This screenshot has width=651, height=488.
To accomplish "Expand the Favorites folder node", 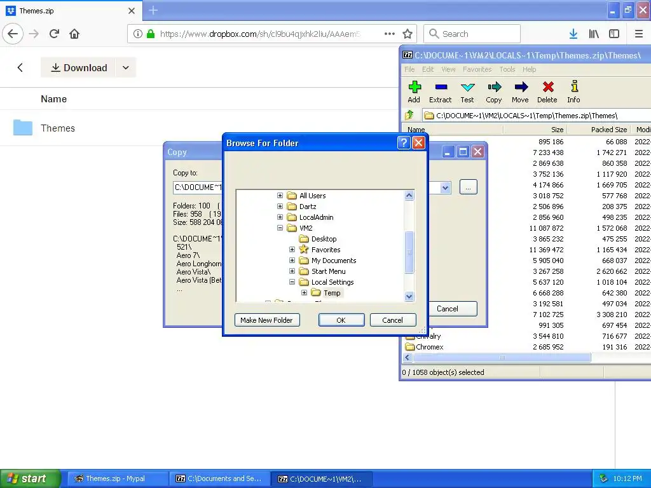I will 292,249.
